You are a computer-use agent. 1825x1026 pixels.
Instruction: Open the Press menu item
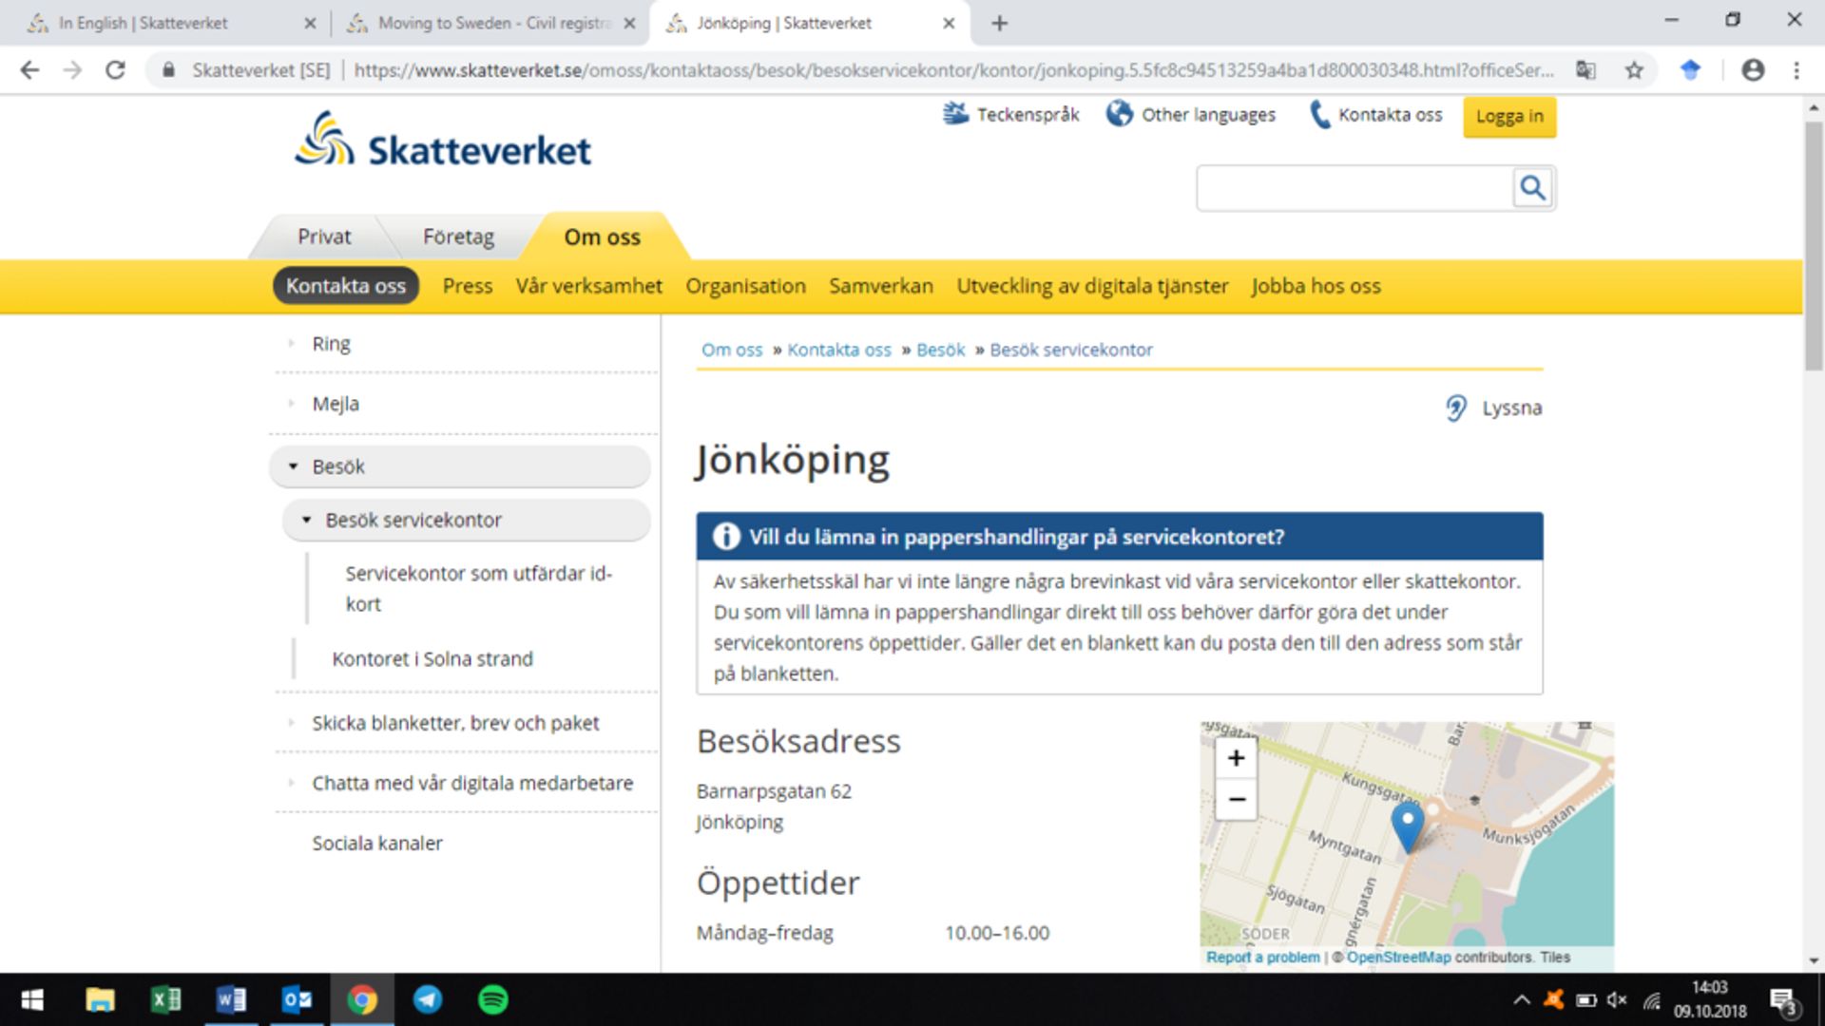(x=468, y=286)
